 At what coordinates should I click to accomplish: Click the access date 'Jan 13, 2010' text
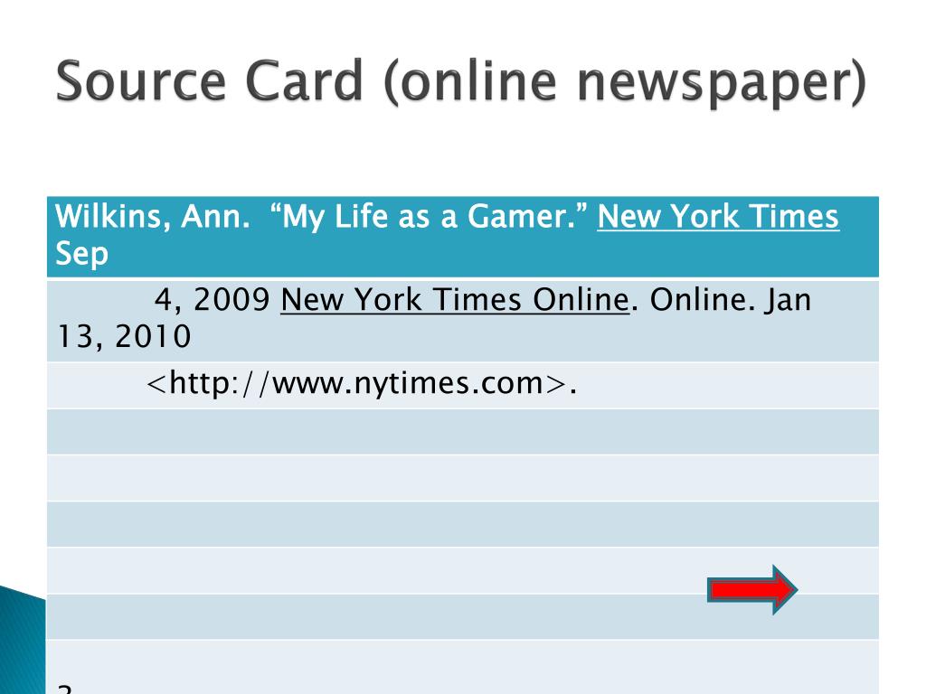coord(433,318)
